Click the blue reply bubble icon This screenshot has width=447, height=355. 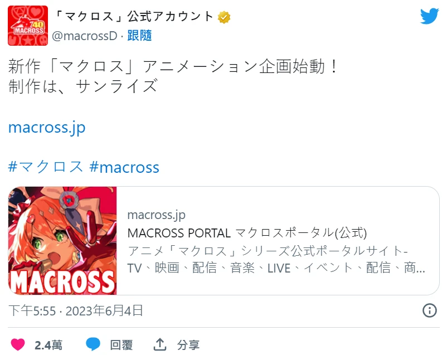(x=93, y=344)
